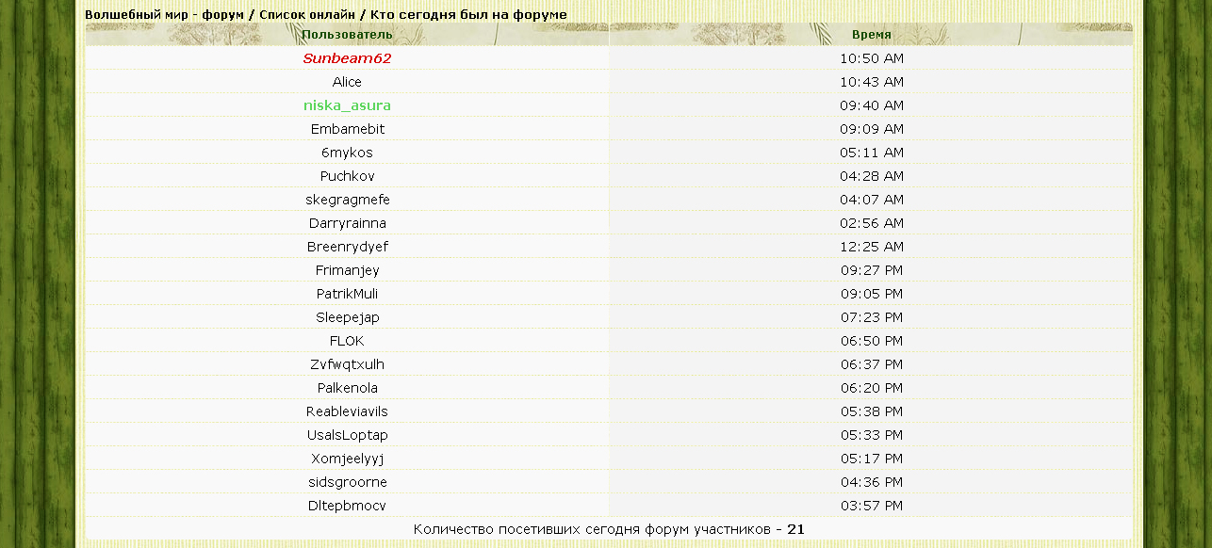Open 6mykos user profile
The width and height of the screenshot is (1212, 548).
click(x=347, y=153)
